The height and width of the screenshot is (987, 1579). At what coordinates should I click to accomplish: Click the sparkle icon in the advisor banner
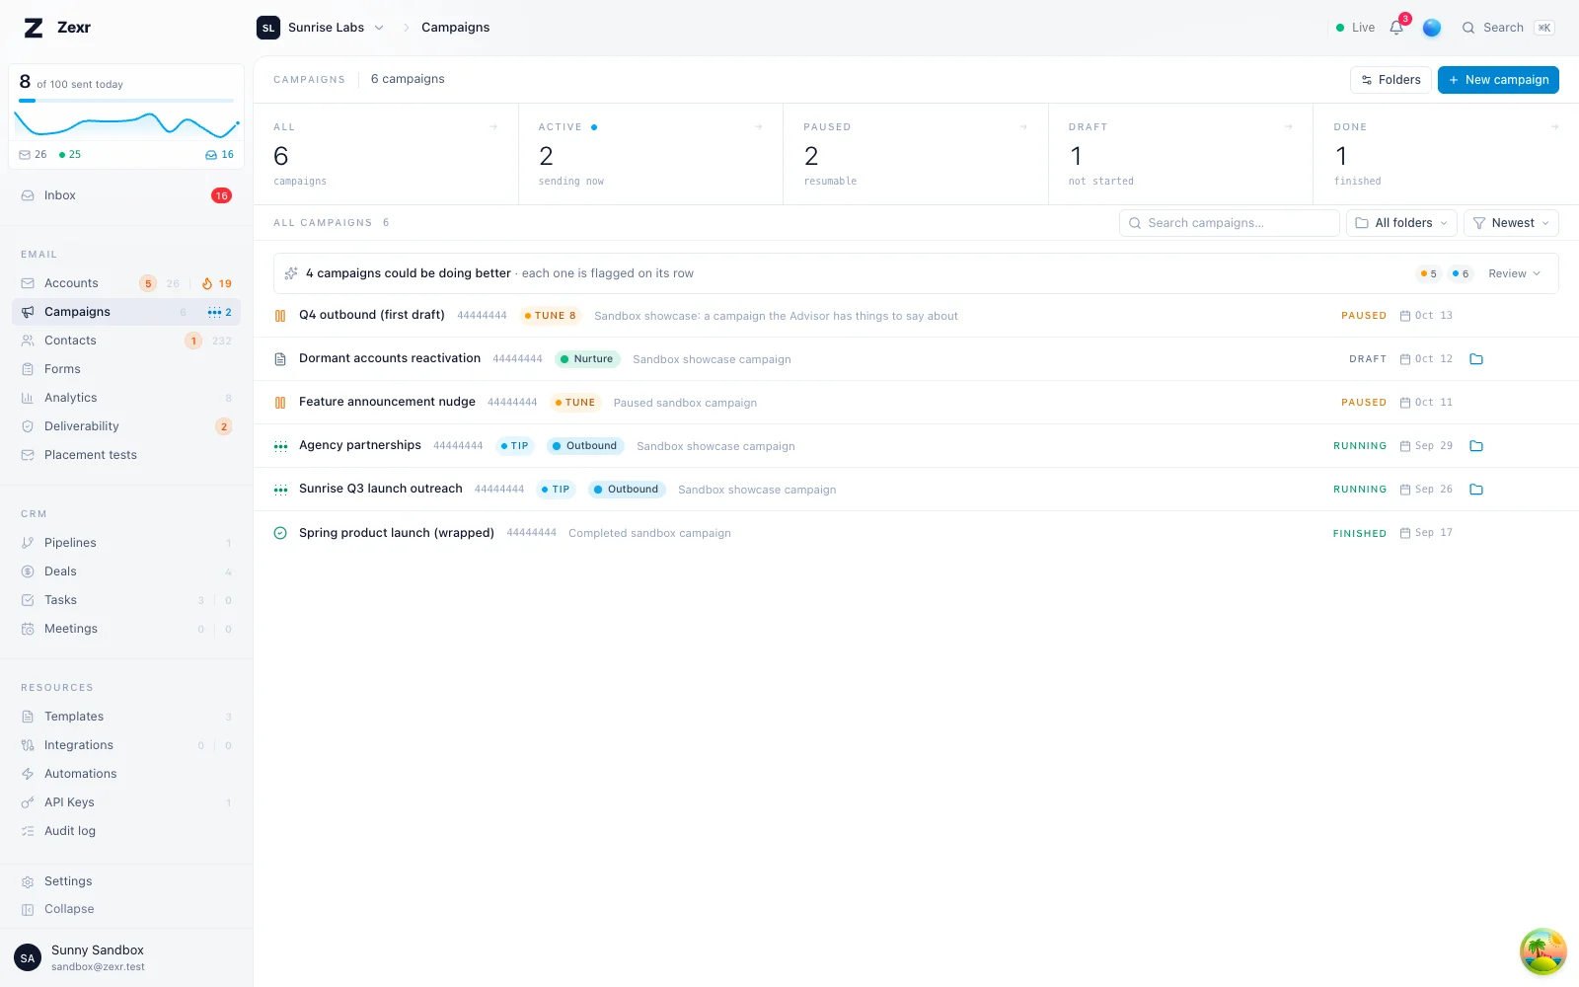click(x=291, y=273)
